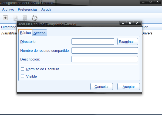Maximize the Configuración del Servidor Samba window
This screenshot has height=115, width=162.
point(150,2)
